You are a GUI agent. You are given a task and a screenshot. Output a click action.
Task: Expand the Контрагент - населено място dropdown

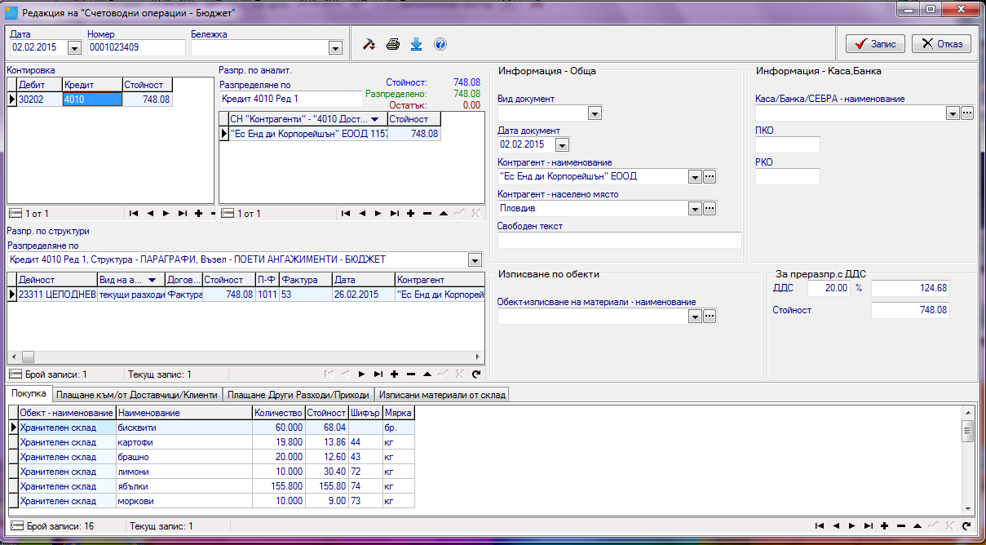pyautogui.click(x=695, y=208)
